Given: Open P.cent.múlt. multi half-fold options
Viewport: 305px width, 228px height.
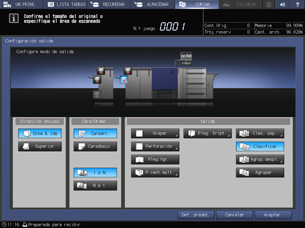Looking at the screenshot, I should pos(155,173).
